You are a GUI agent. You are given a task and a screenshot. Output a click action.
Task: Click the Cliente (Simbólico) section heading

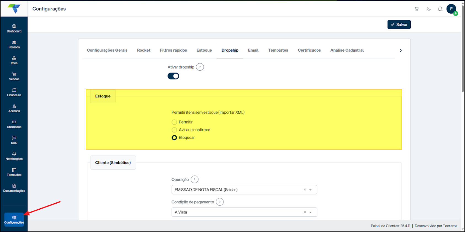(x=113, y=162)
